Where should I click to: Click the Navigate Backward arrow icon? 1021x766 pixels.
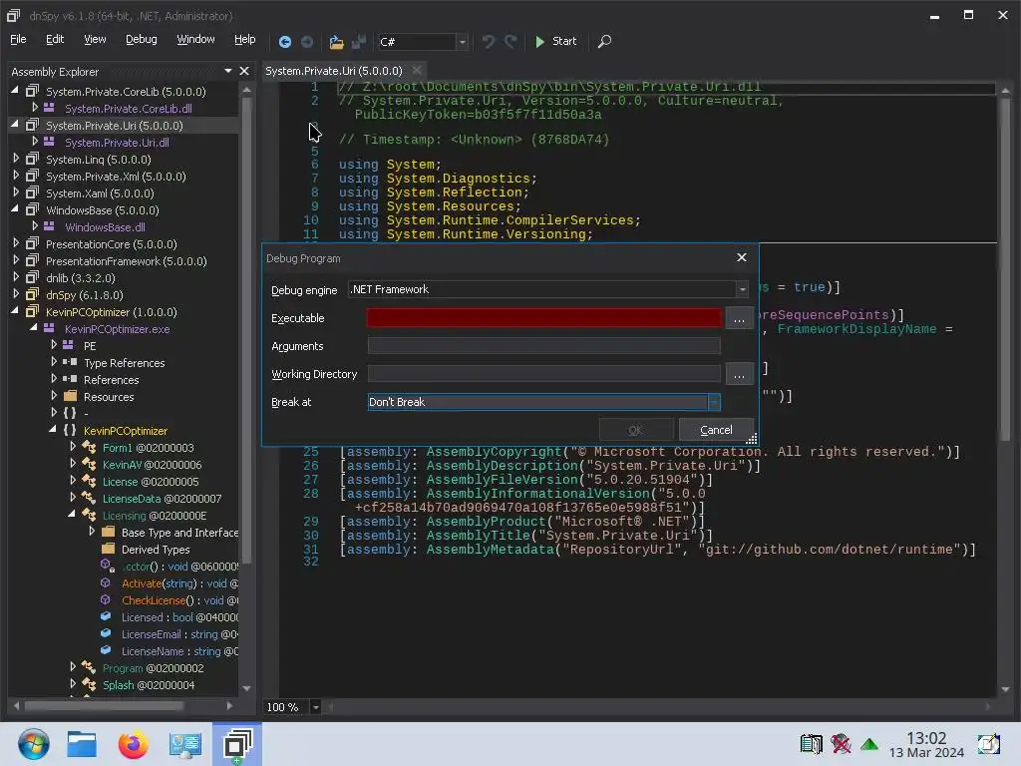point(284,42)
